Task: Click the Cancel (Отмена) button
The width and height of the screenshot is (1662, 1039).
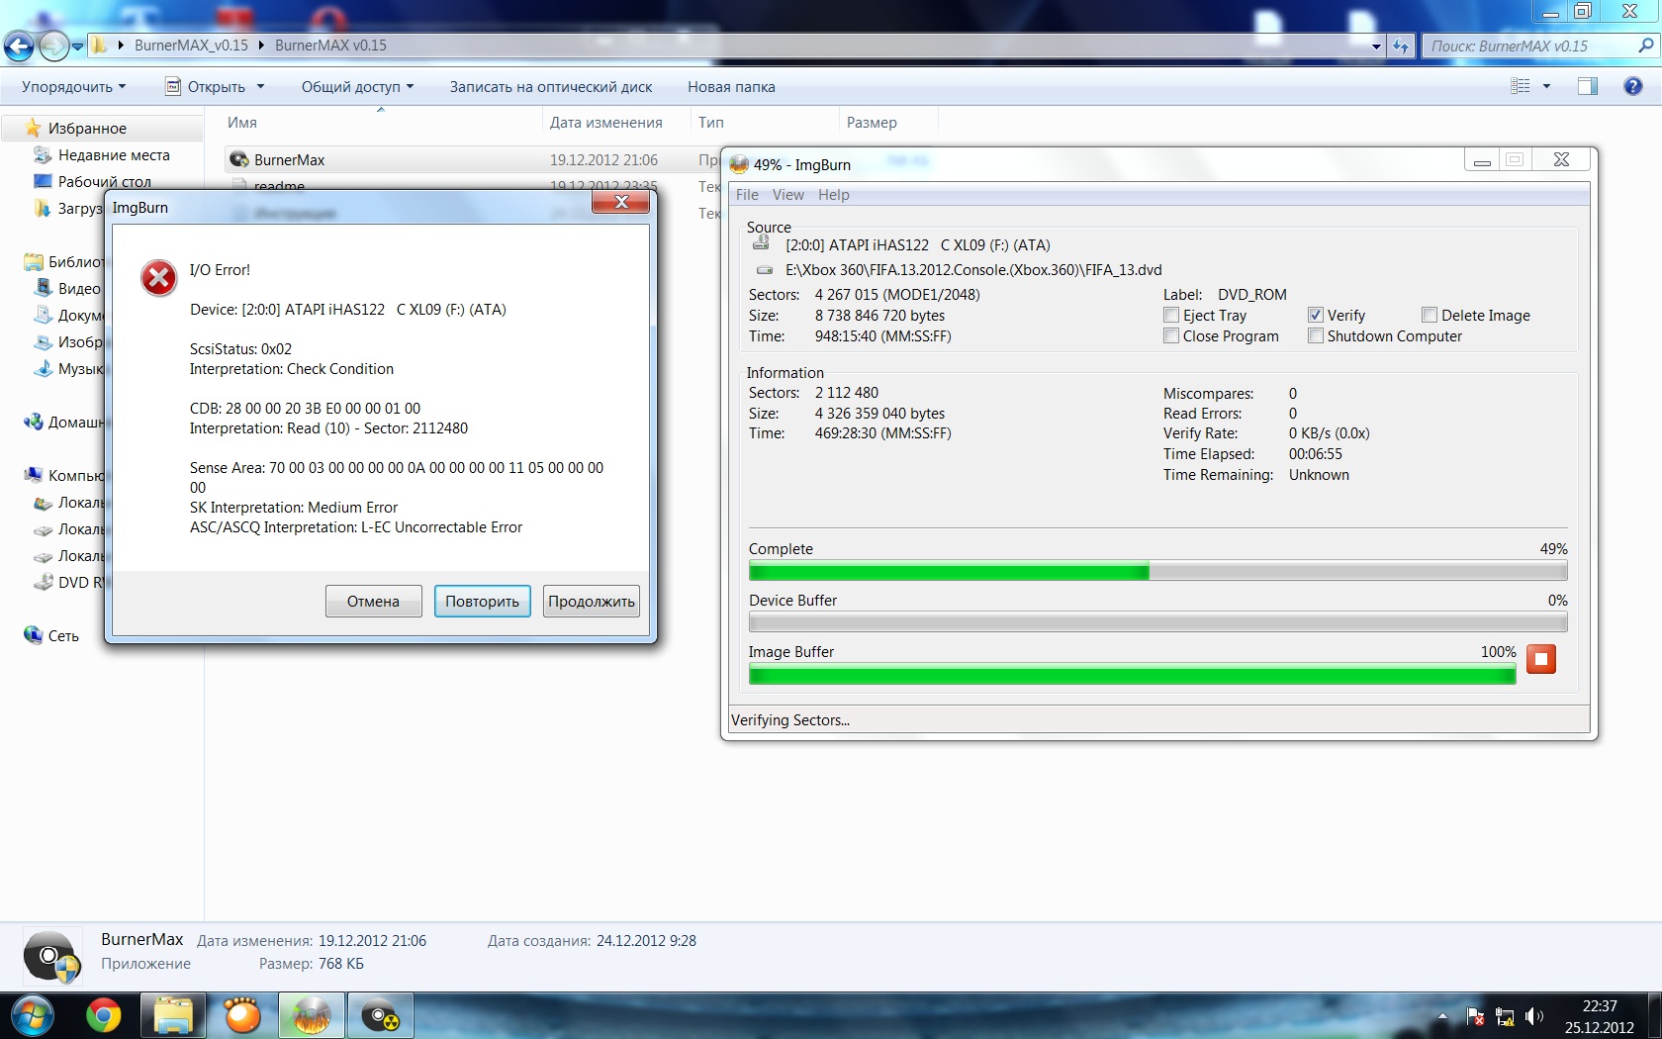Action: click(373, 601)
